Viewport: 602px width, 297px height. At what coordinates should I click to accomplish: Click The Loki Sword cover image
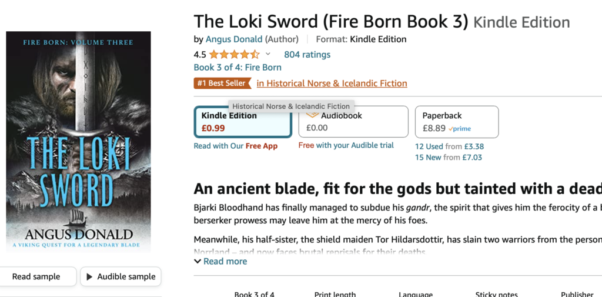pyautogui.click(x=78, y=141)
